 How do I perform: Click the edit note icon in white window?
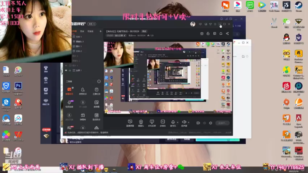(243, 57)
